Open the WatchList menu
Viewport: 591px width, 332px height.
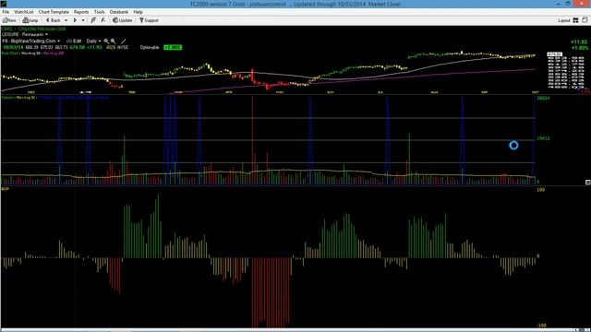pyautogui.click(x=23, y=12)
